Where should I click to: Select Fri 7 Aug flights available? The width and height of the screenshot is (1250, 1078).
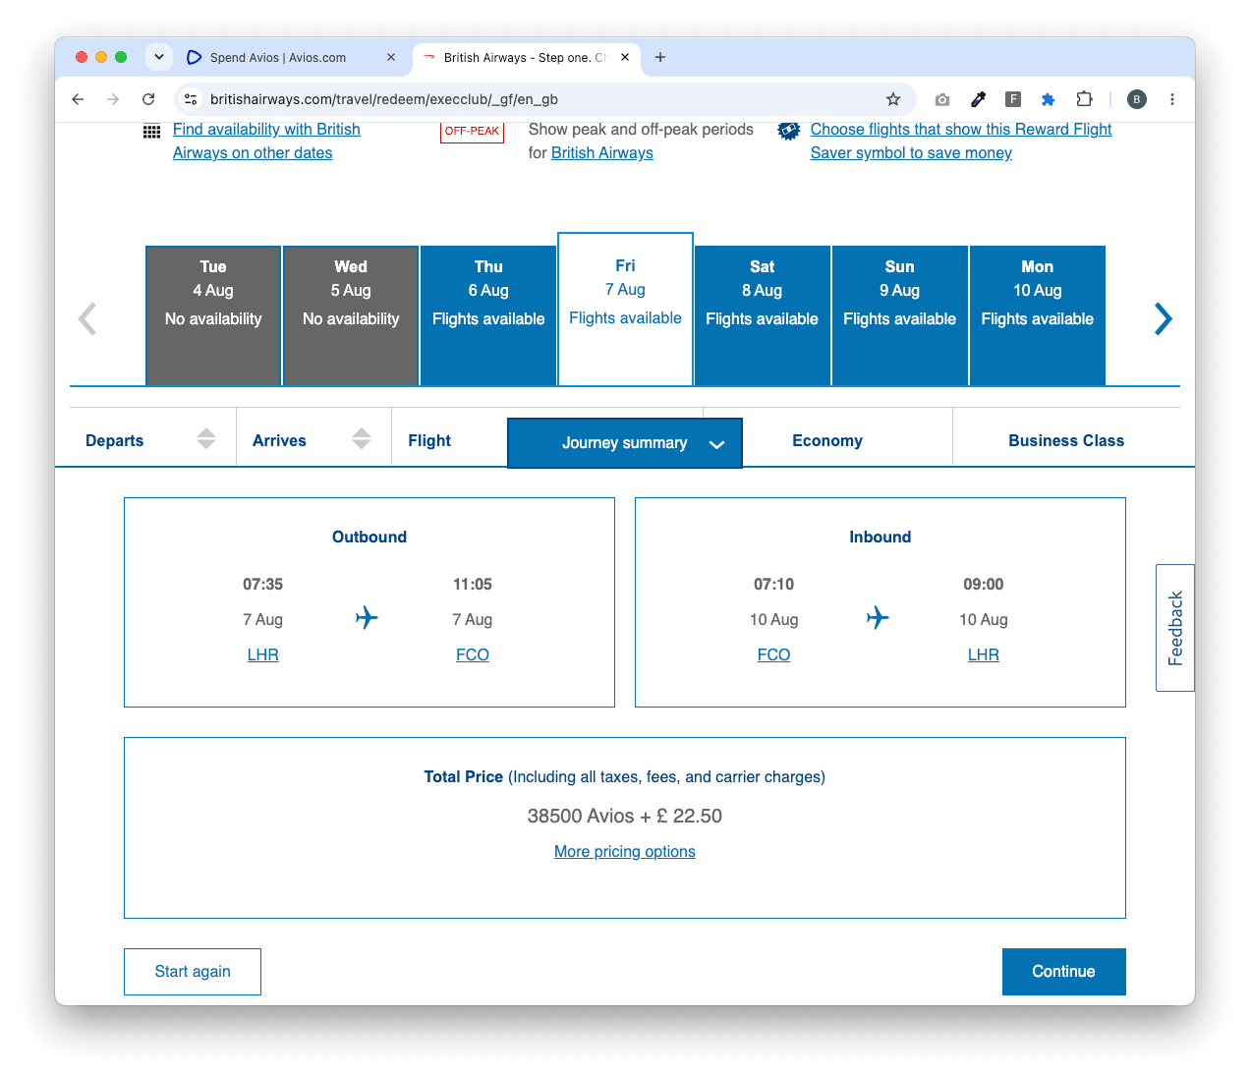coord(625,309)
